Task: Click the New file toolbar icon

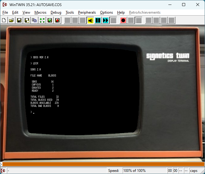Action: tap(4, 20)
